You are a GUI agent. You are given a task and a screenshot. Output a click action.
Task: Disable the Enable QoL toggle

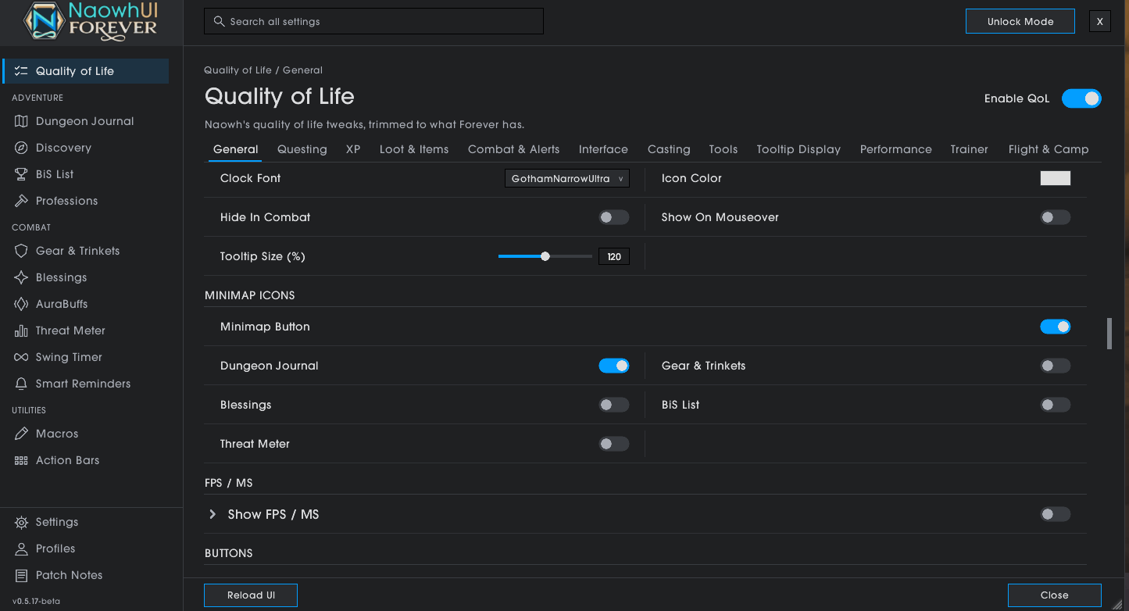[1081, 98]
